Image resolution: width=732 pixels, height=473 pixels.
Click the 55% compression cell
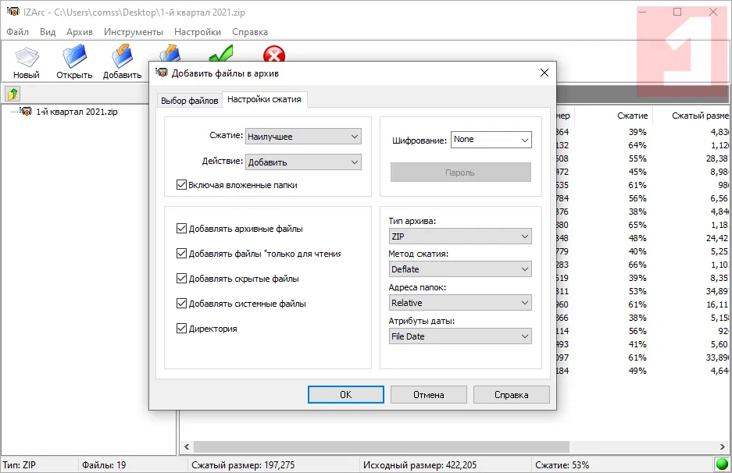[x=637, y=158]
